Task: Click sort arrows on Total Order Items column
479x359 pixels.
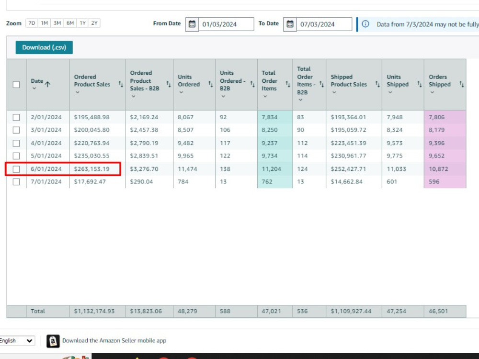Action: [x=288, y=84]
